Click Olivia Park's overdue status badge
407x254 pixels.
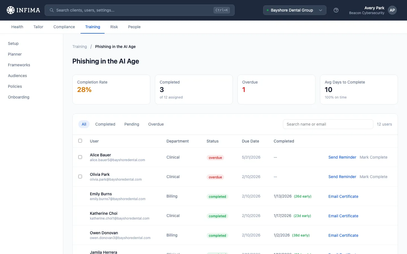coord(215,177)
